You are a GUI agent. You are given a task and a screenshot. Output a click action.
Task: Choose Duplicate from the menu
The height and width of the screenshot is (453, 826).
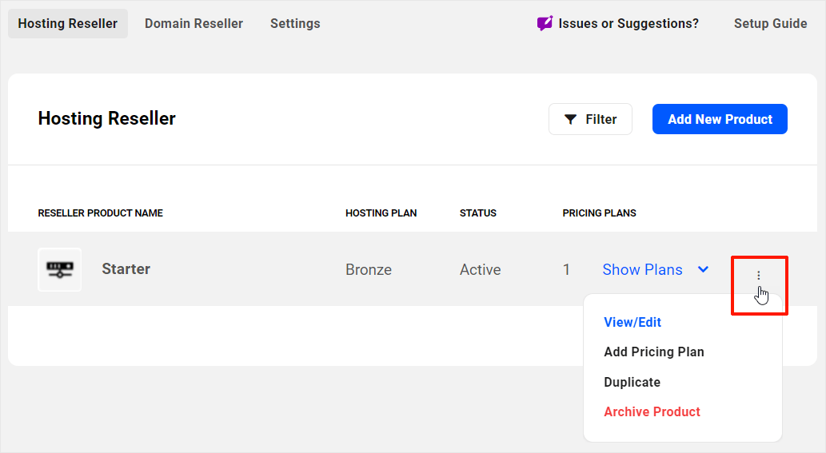click(x=632, y=382)
